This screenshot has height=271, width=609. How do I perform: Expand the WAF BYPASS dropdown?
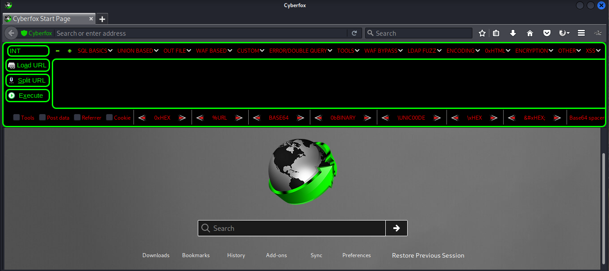tap(384, 51)
